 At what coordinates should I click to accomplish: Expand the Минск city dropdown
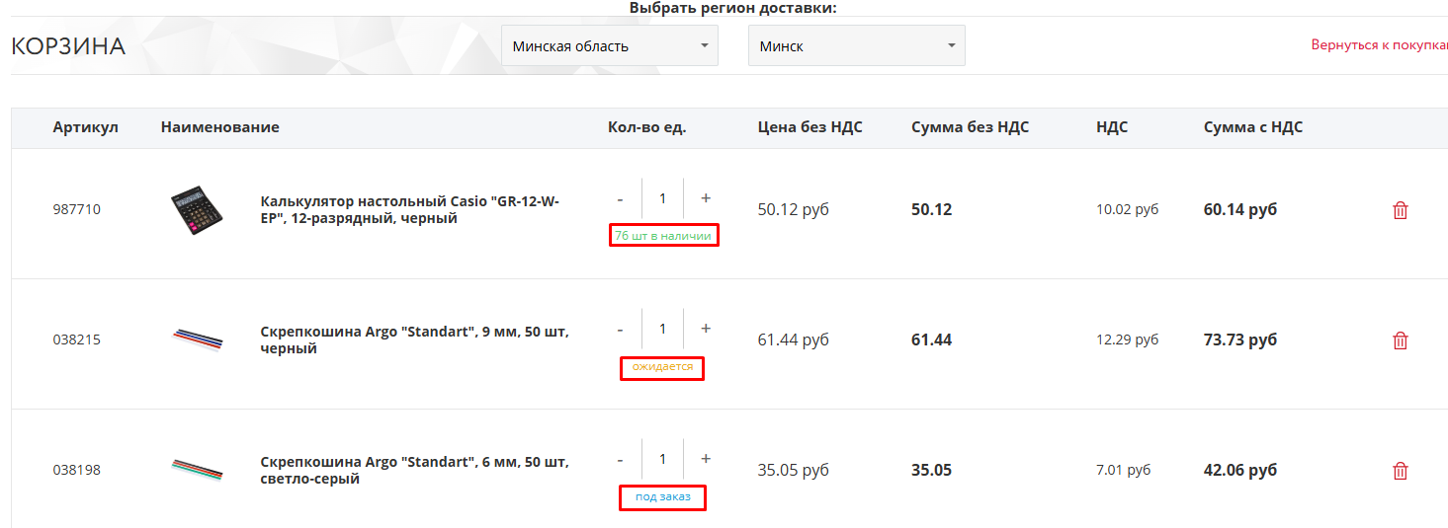(856, 46)
